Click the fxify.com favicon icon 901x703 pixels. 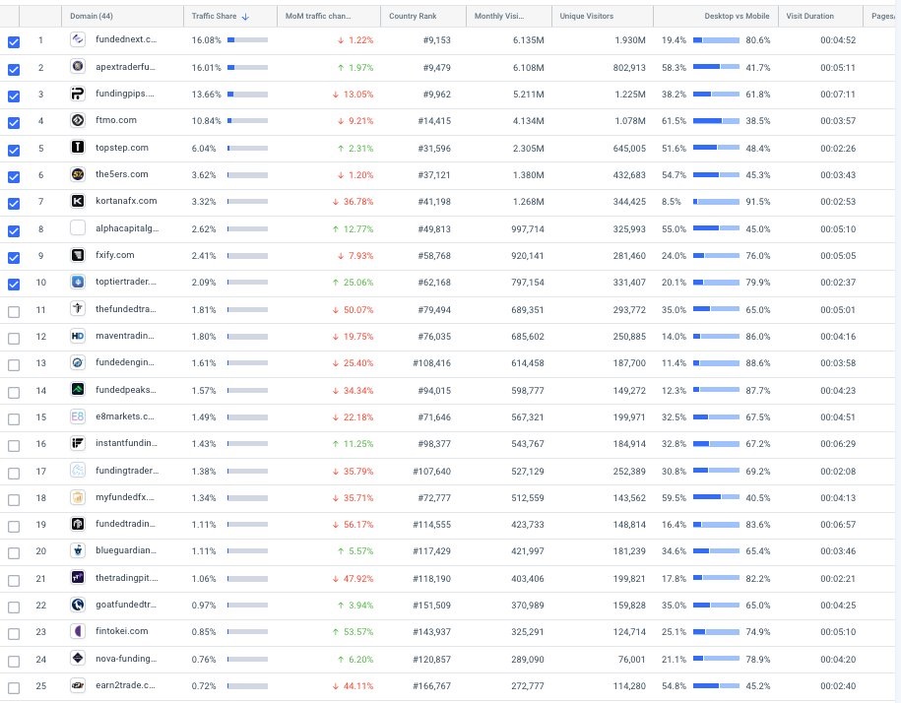[78, 255]
